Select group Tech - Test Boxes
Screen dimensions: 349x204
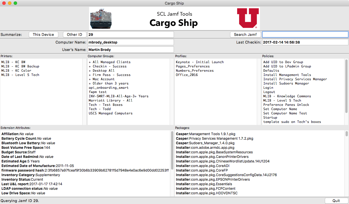106,105
